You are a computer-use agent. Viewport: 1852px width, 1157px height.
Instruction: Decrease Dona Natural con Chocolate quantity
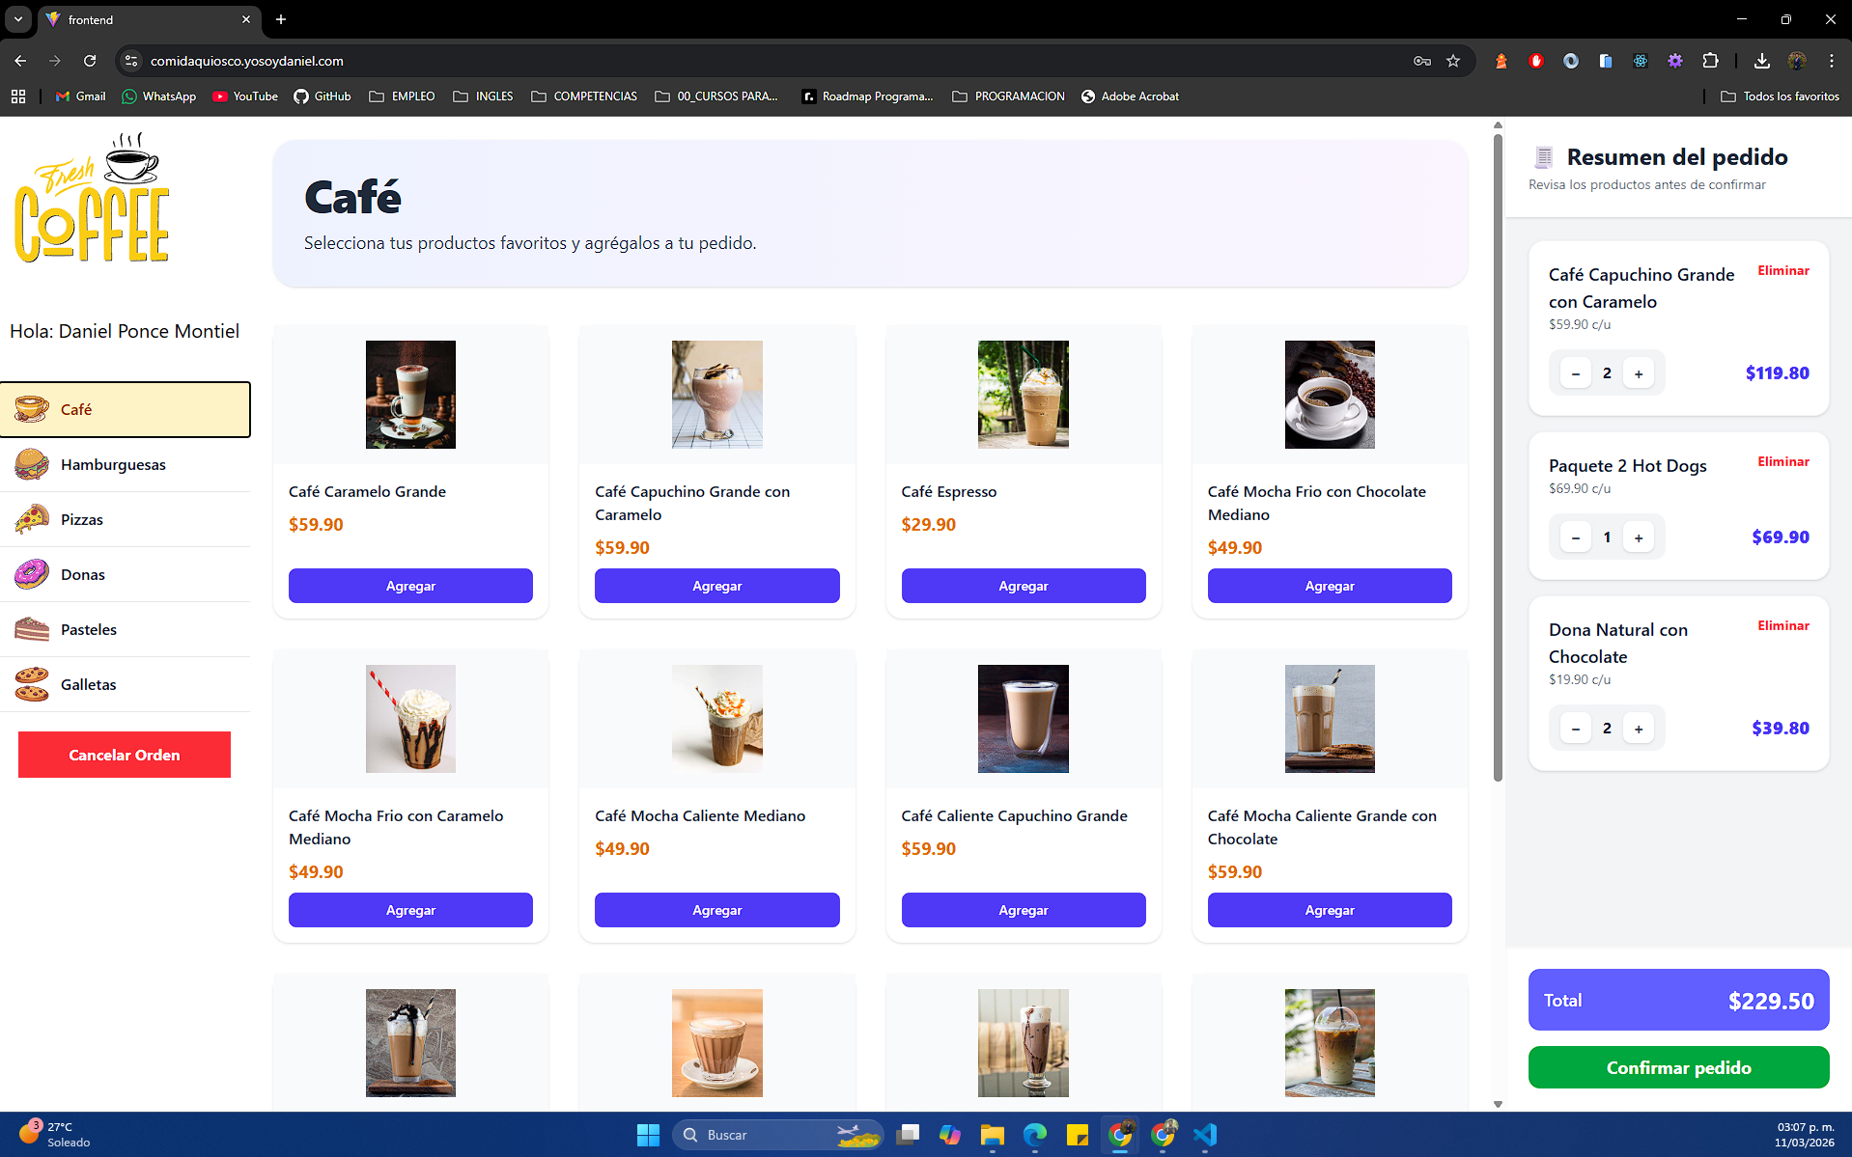click(x=1575, y=729)
